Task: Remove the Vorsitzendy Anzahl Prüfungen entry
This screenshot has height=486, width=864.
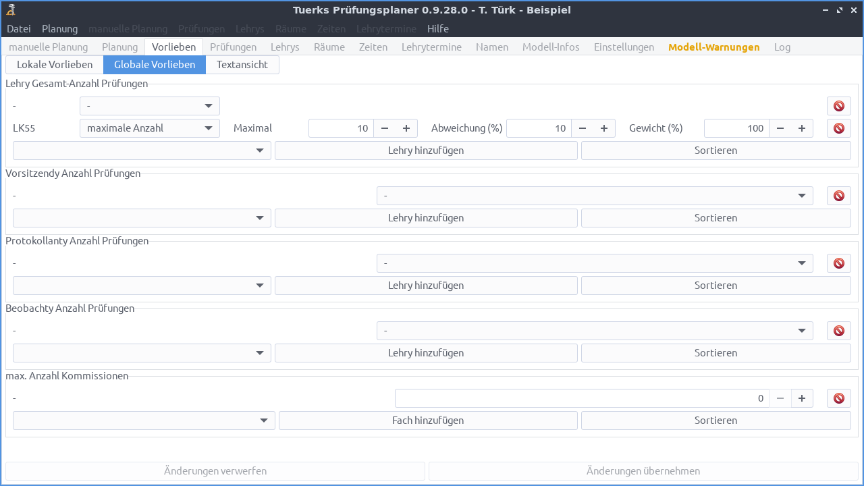Action: click(838, 196)
